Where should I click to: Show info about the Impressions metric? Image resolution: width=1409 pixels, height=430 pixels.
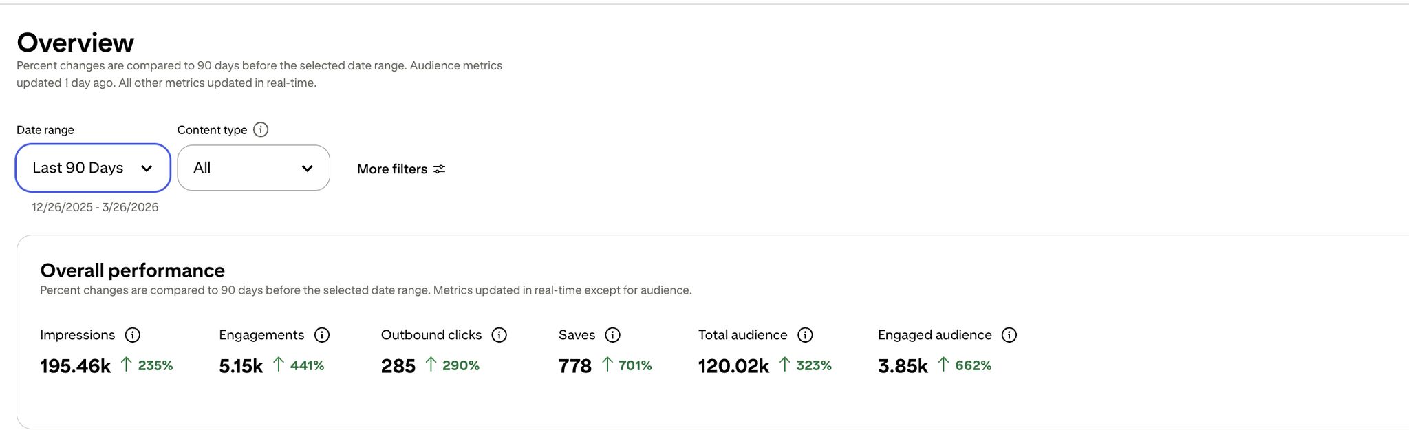(x=133, y=335)
